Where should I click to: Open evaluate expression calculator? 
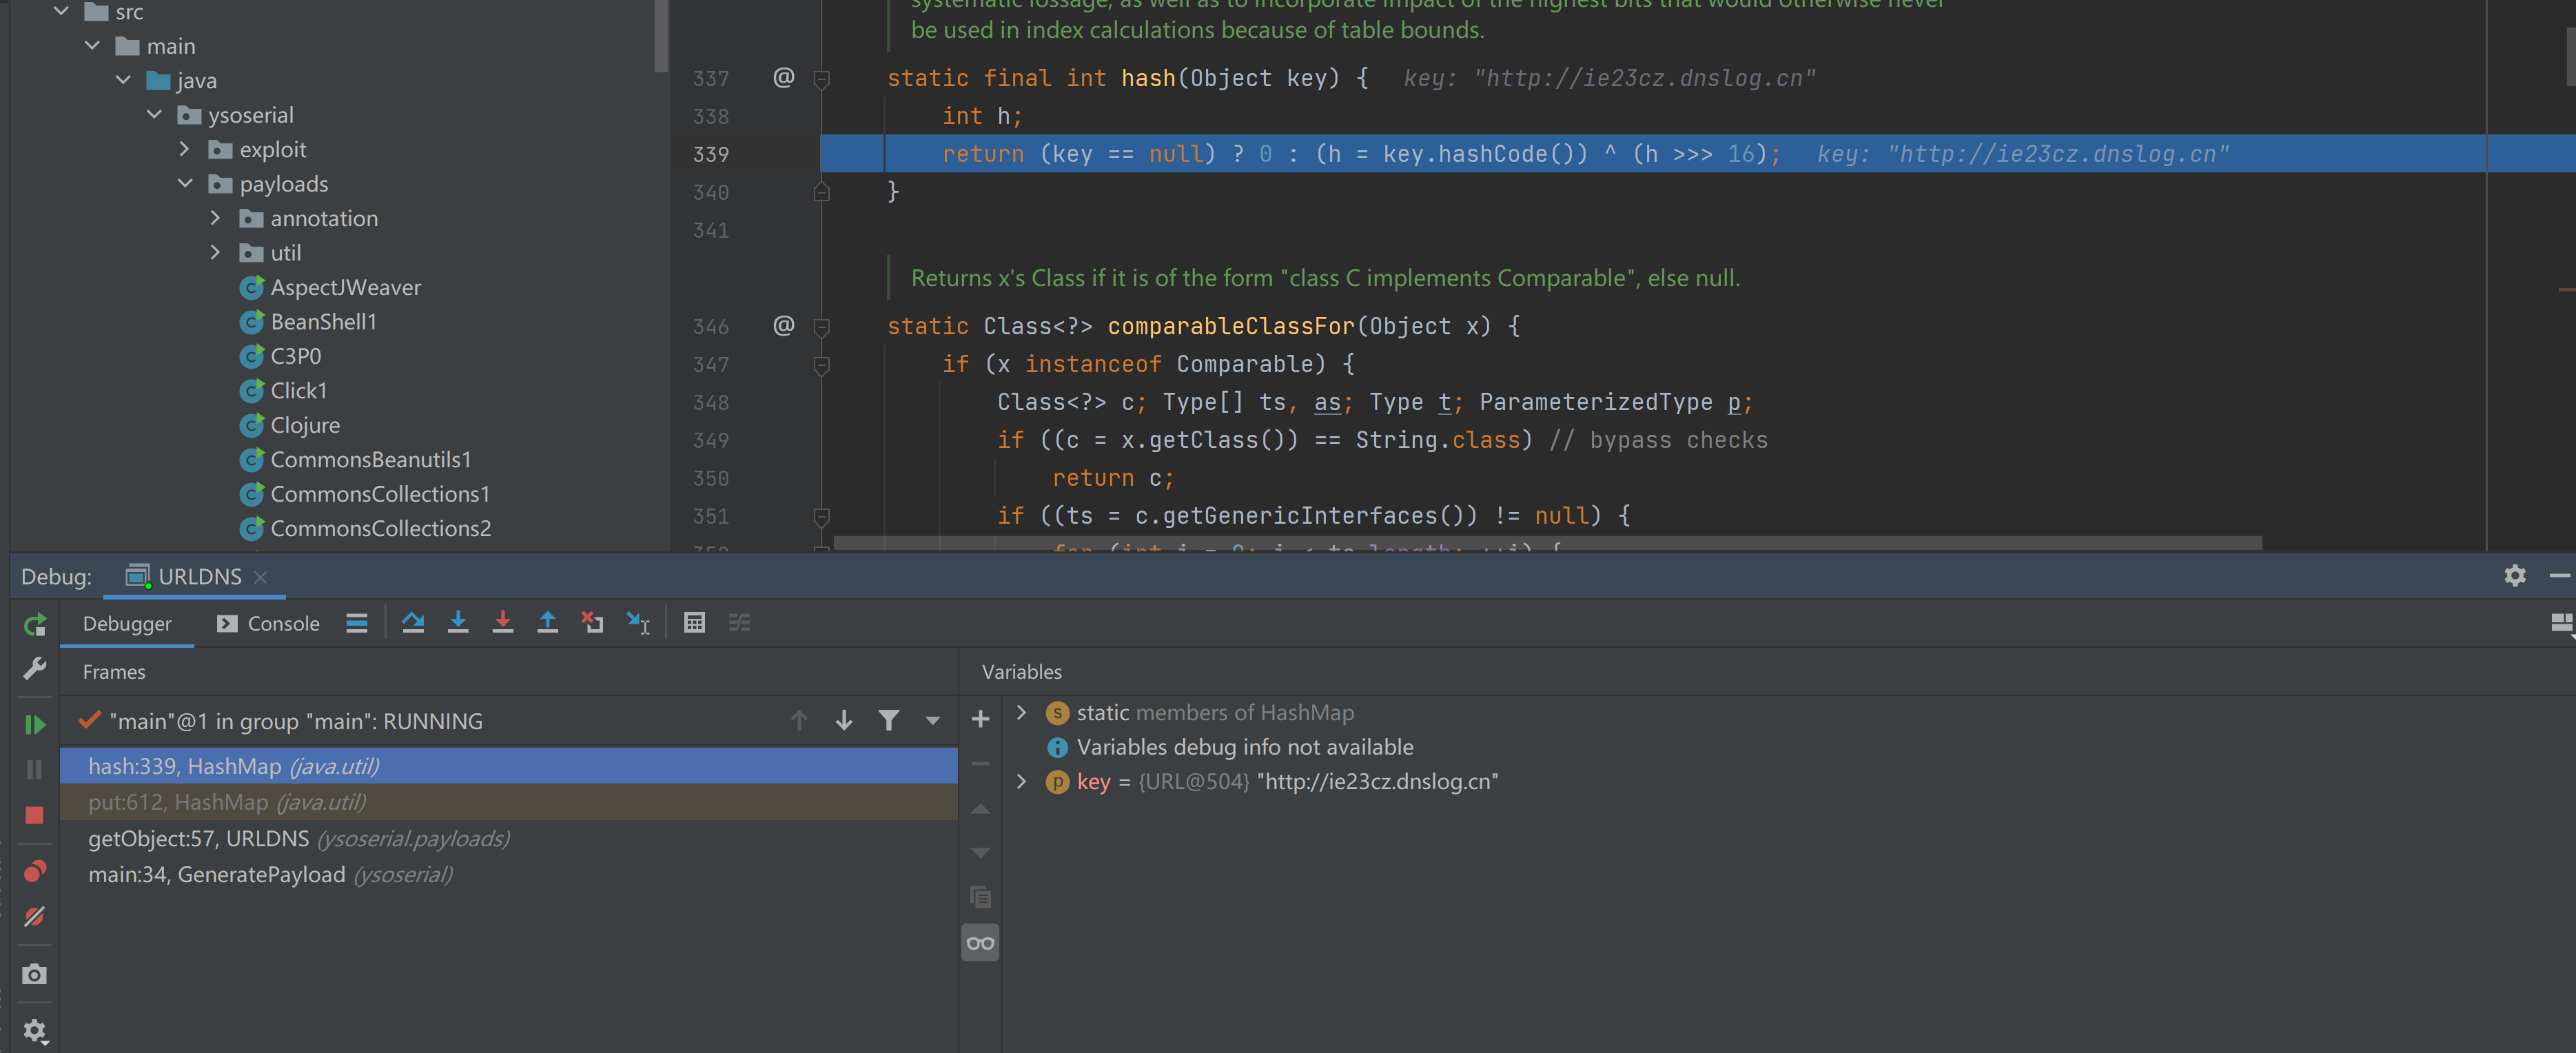click(x=694, y=623)
